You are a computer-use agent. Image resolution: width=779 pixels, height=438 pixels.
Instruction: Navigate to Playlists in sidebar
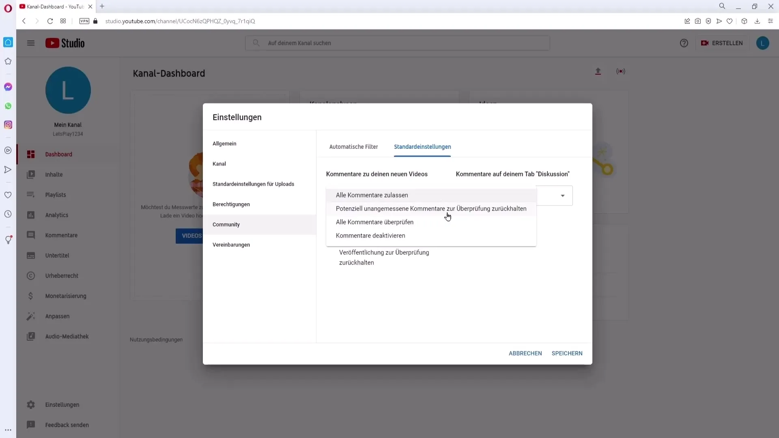coord(56,195)
